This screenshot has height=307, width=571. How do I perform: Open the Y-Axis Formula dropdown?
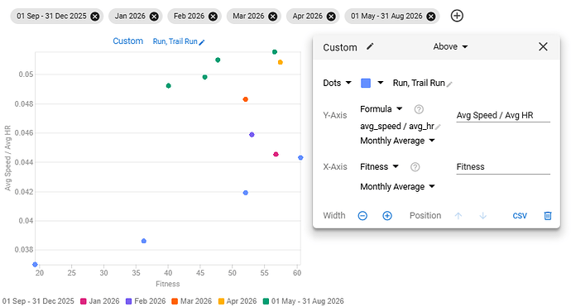click(x=381, y=109)
